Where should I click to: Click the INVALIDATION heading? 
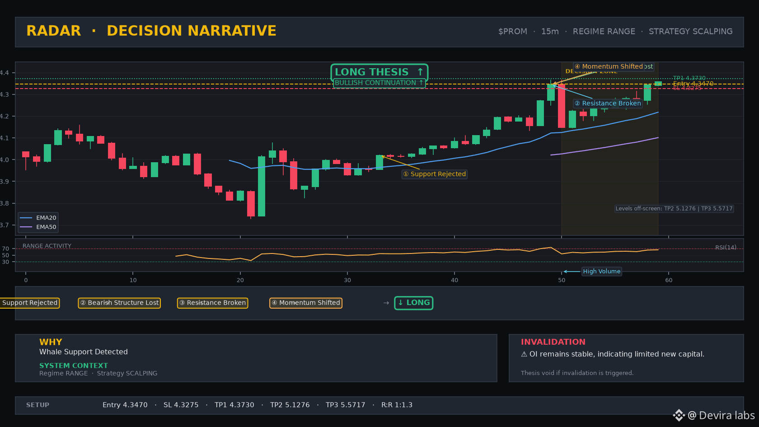coord(553,342)
